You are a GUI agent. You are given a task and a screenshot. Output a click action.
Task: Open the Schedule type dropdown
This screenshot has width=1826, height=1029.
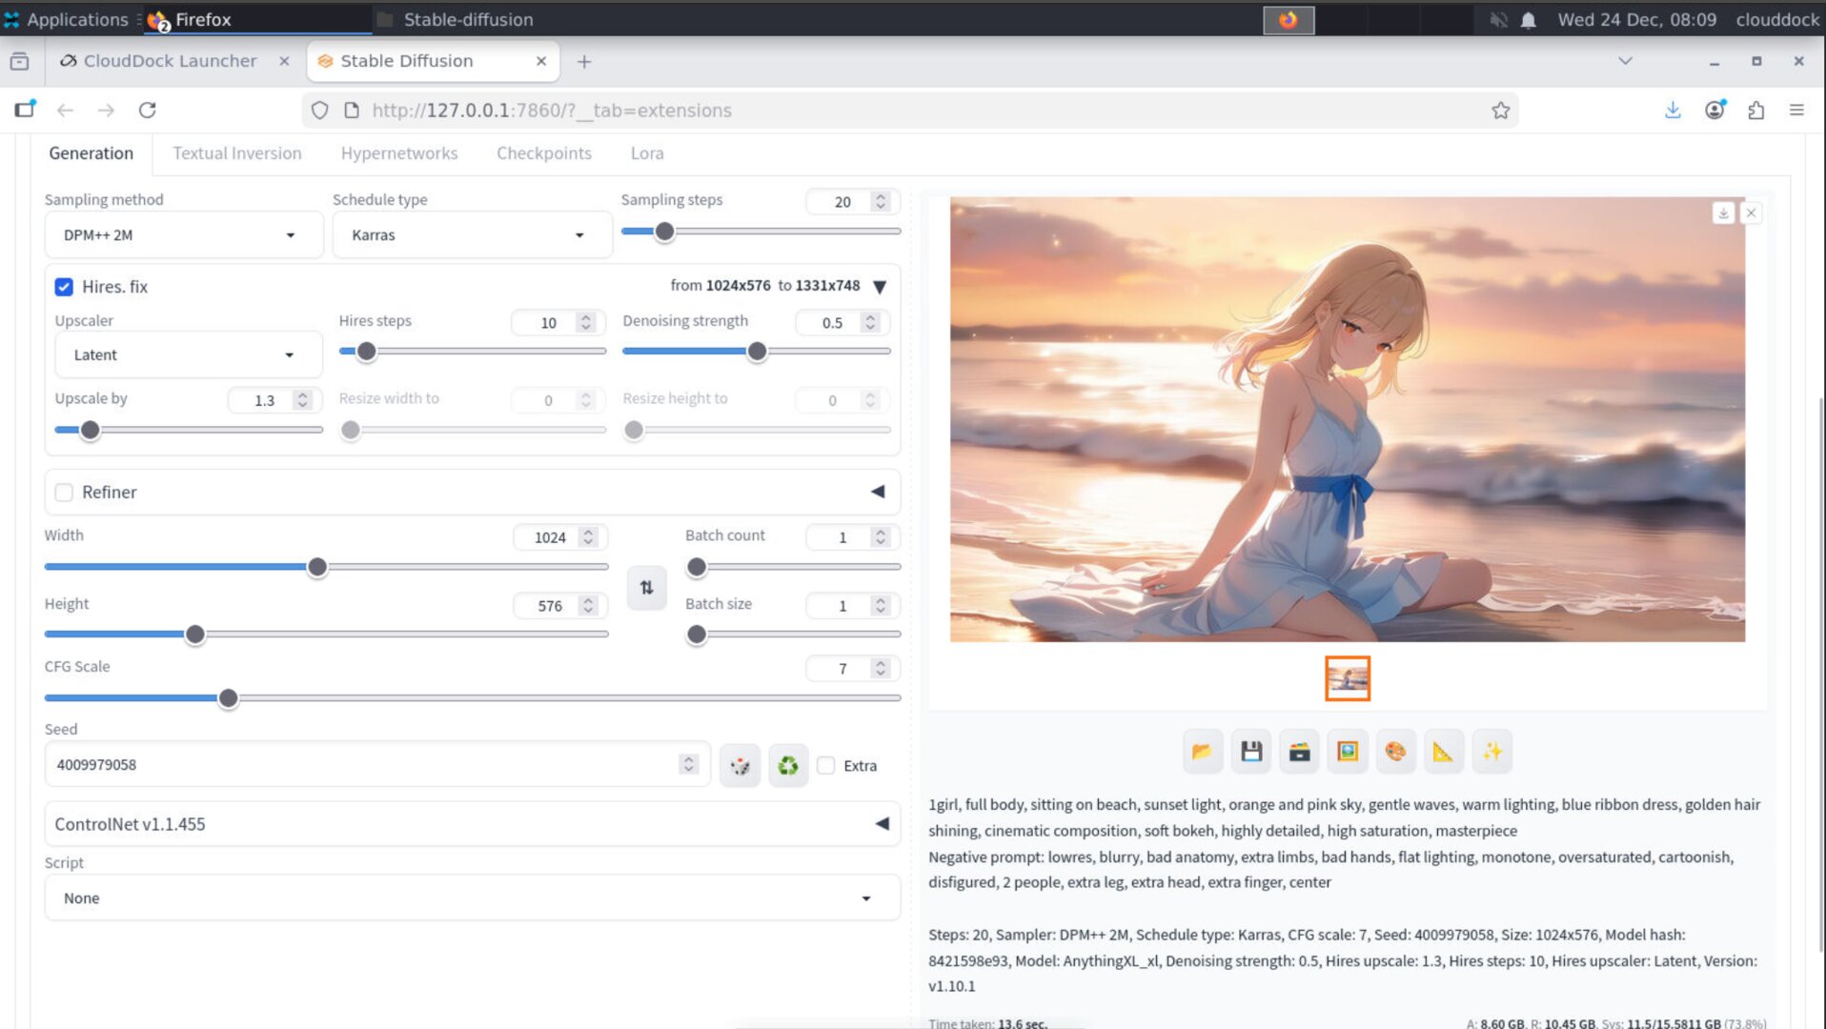pyautogui.click(x=471, y=235)
